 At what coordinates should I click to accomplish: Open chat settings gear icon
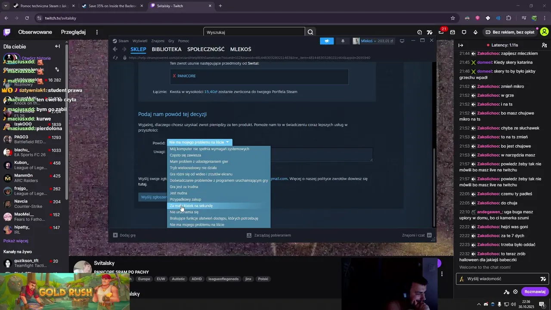tap(515, 291)
